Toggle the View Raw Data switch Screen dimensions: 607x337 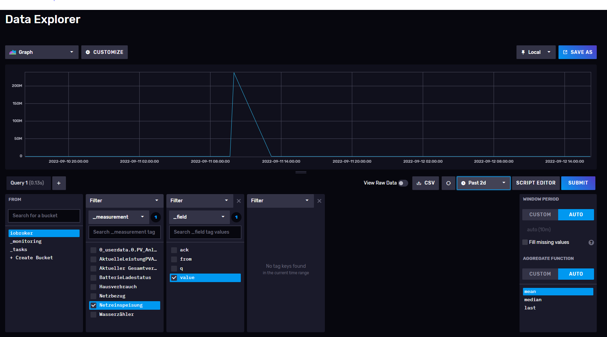point(403,183)
